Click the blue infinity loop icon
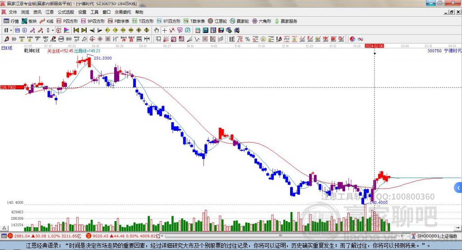The height and width of the screenshot is (250, 462). point(360,39)
